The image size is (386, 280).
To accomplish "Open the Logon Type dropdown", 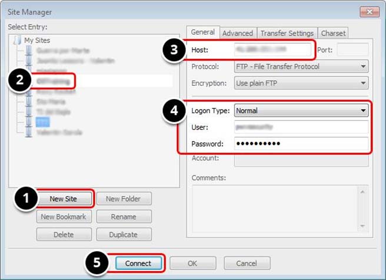I will 301,110.
